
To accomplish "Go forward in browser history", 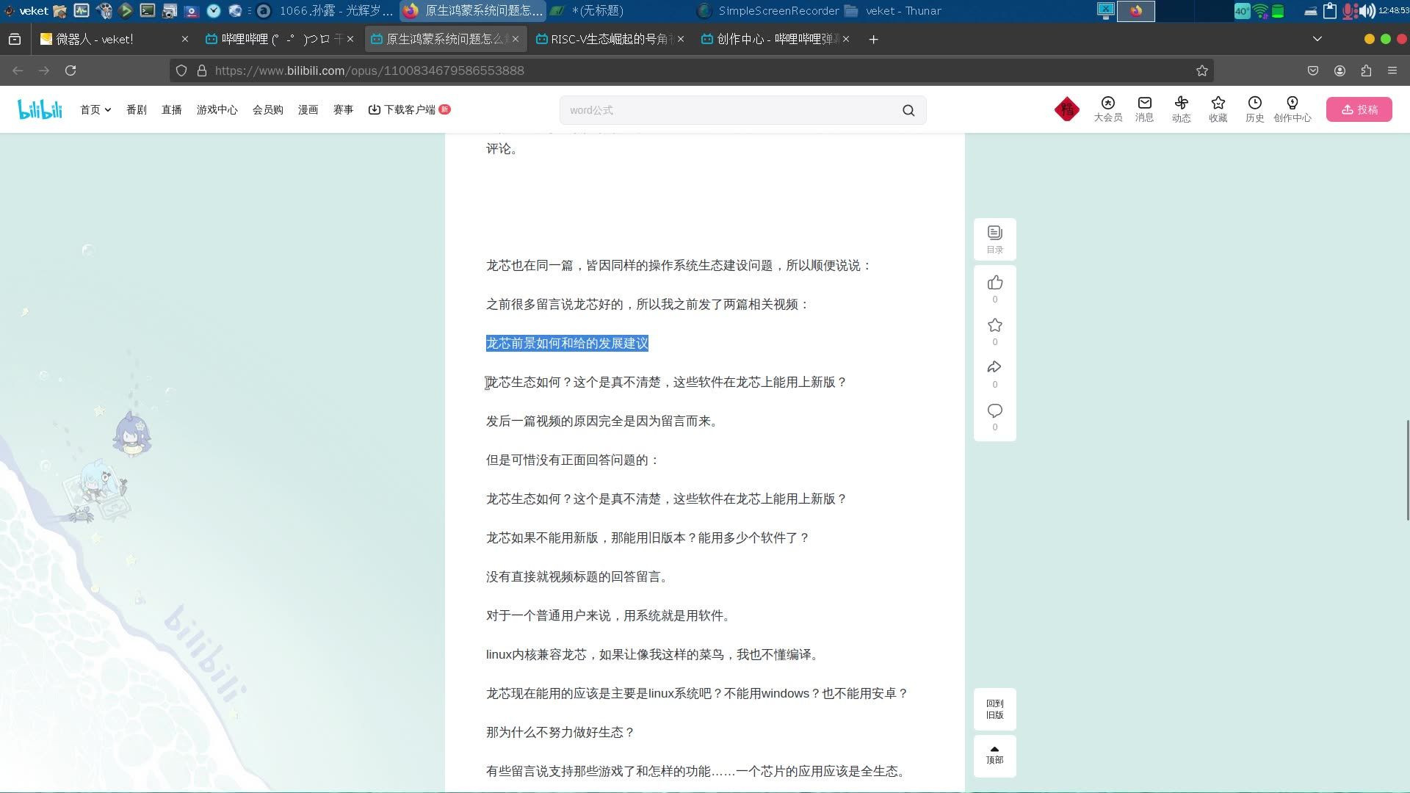I will (44, 70).
